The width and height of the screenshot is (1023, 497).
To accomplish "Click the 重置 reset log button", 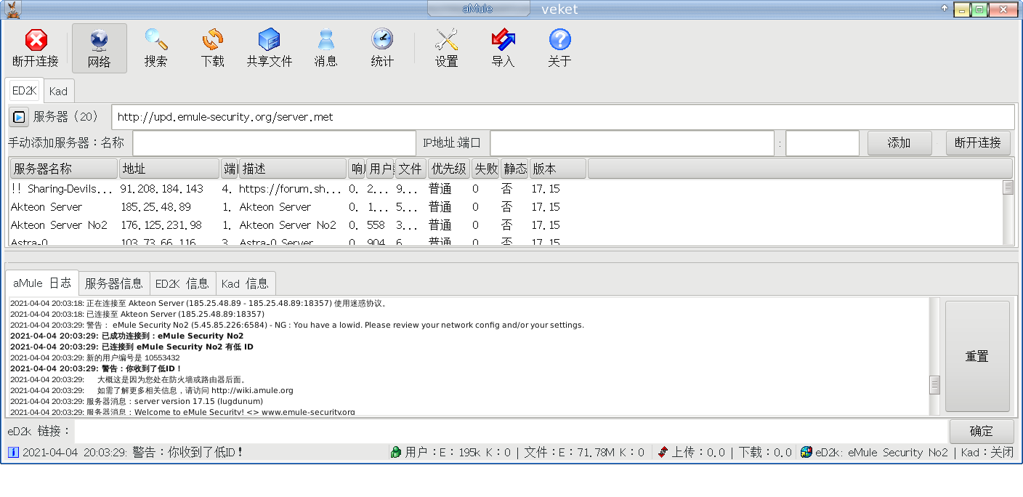I will pos(977,357).
